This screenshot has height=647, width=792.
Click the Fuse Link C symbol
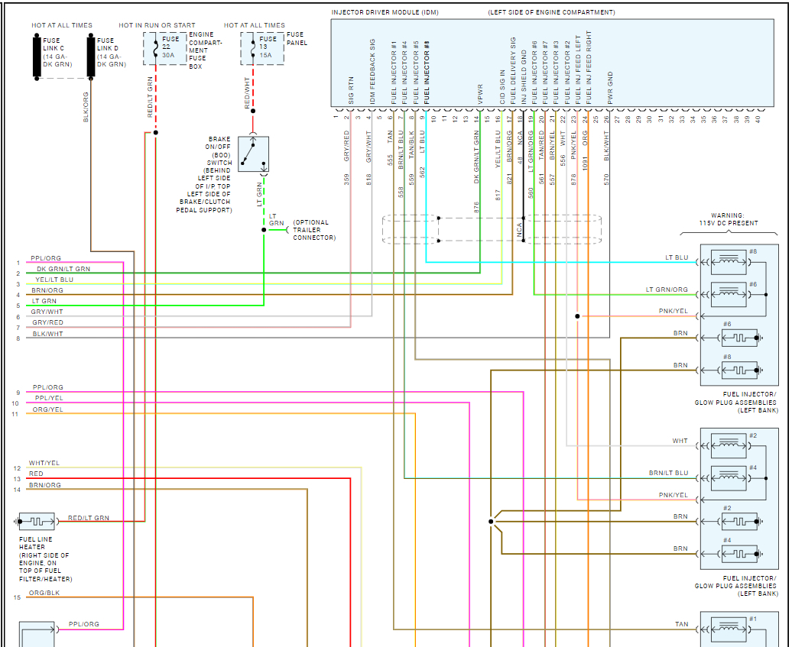pyautogui.click(x=37, y=57)
